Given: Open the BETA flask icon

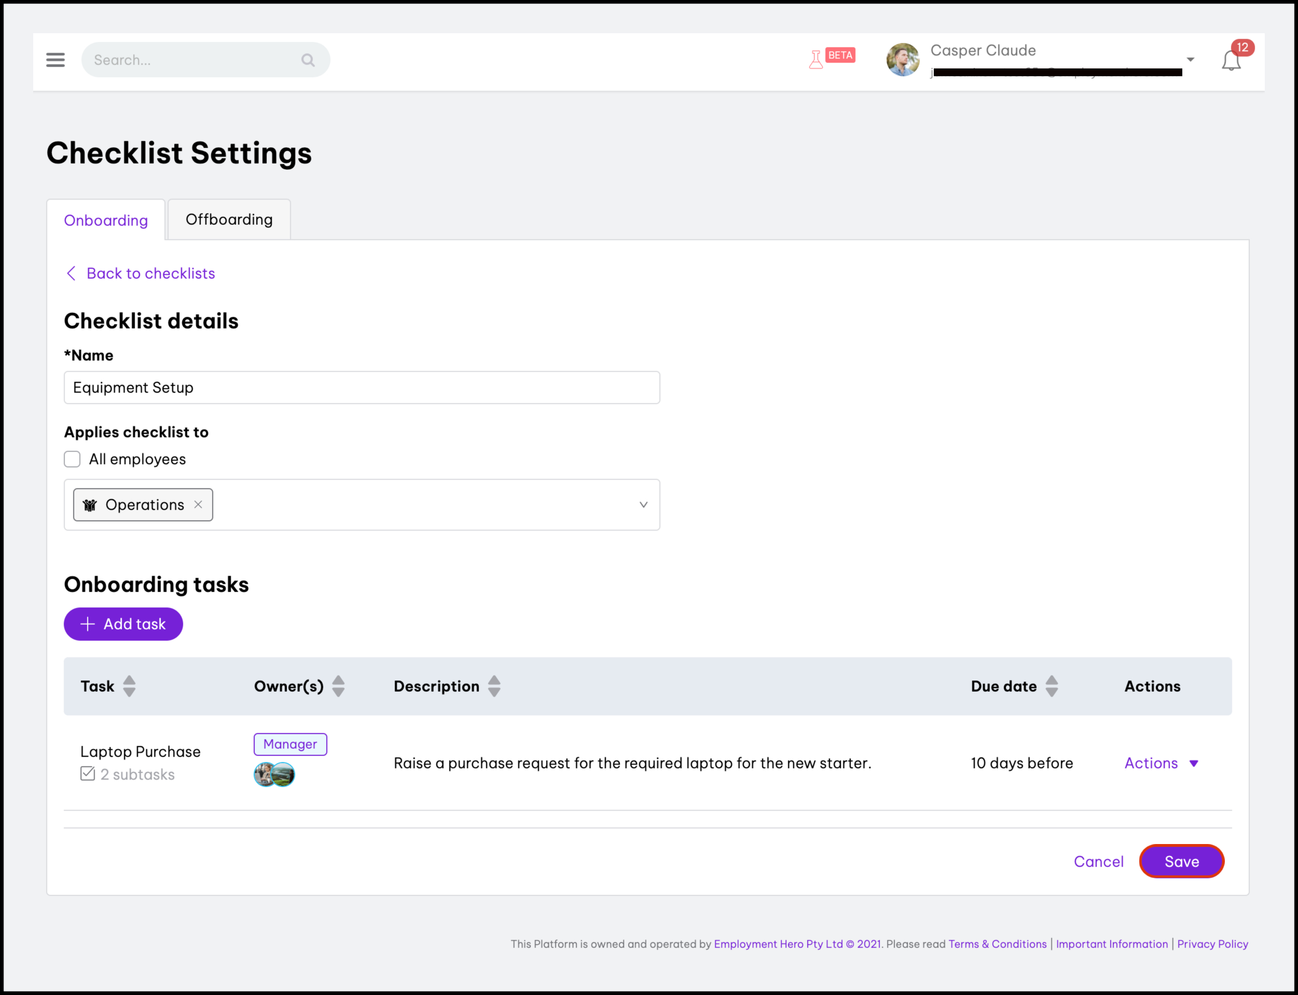Looking at the screenshot, I should point(816,60).
